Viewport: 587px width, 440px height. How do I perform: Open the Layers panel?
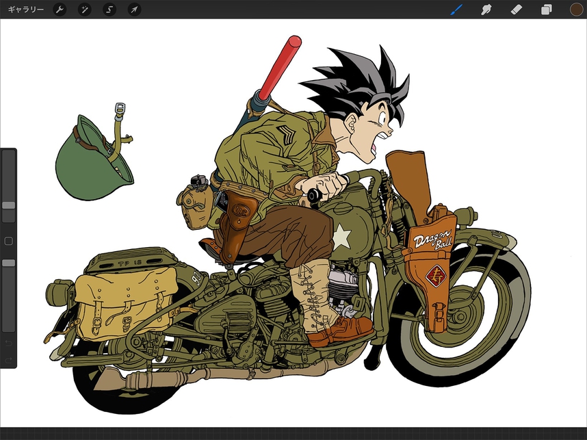(547, 10)
